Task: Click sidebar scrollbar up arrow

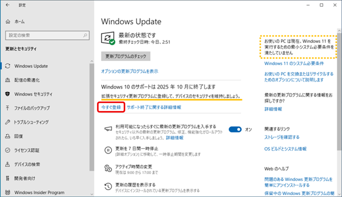Action: (91, 61)
